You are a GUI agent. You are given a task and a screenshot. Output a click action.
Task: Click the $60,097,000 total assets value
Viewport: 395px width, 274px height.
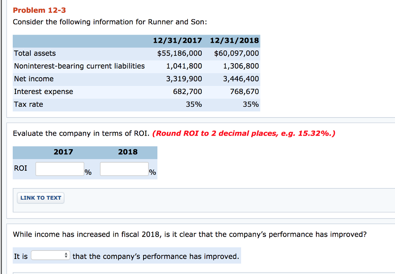click(236, 53)
